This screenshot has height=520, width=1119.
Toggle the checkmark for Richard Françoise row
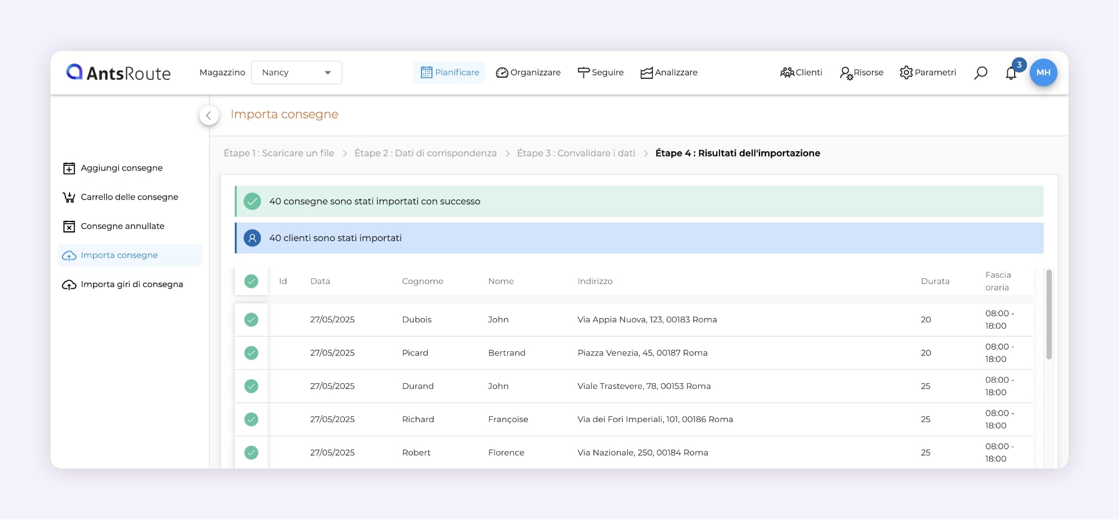[x=251, y=419]
